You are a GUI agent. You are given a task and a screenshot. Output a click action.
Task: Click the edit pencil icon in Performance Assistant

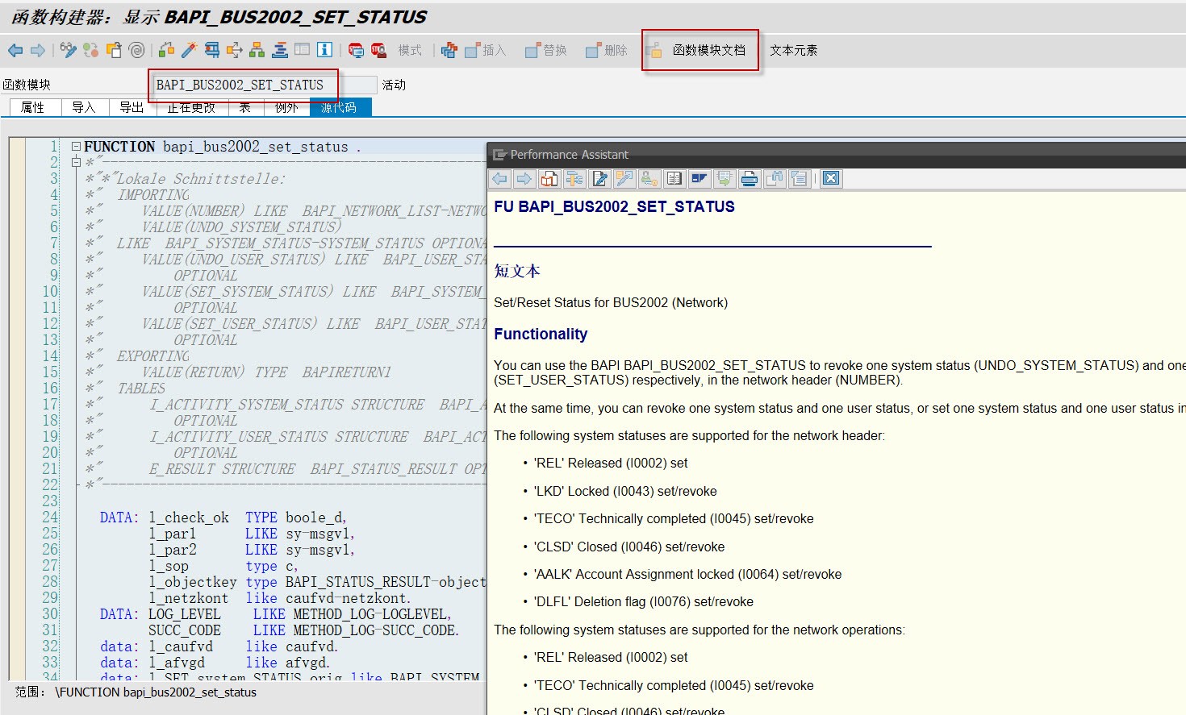600,178
